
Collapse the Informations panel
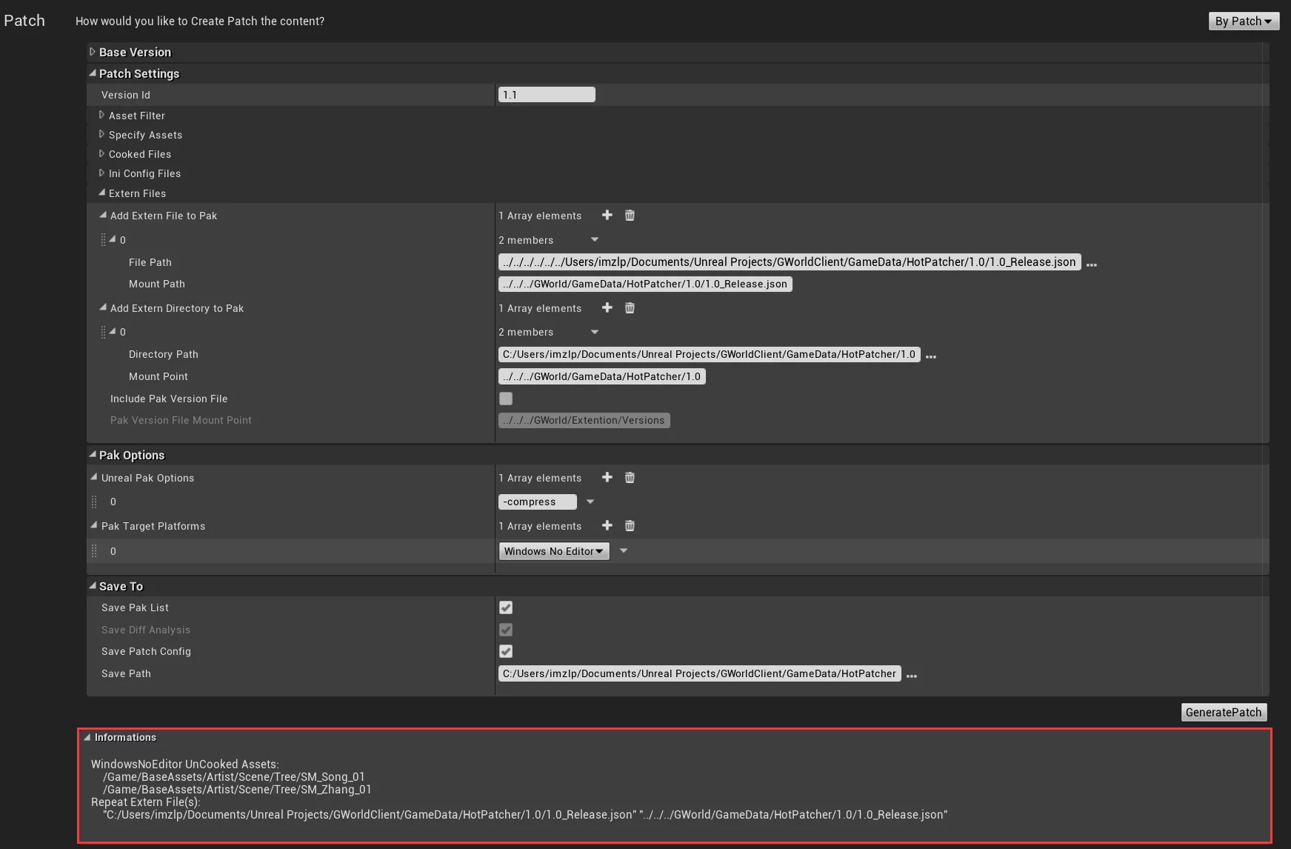pyautogui.click(x=87, y=737)
